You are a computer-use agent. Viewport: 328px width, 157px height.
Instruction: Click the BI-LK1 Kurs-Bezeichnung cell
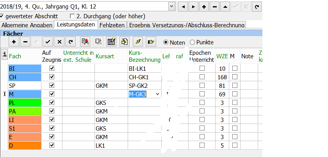pos(144,68)
